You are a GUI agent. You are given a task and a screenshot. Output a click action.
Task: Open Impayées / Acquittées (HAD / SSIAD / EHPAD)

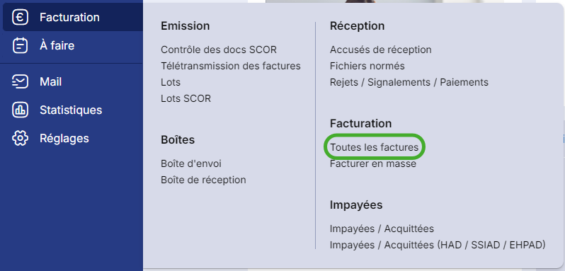(x=438, y=245)
